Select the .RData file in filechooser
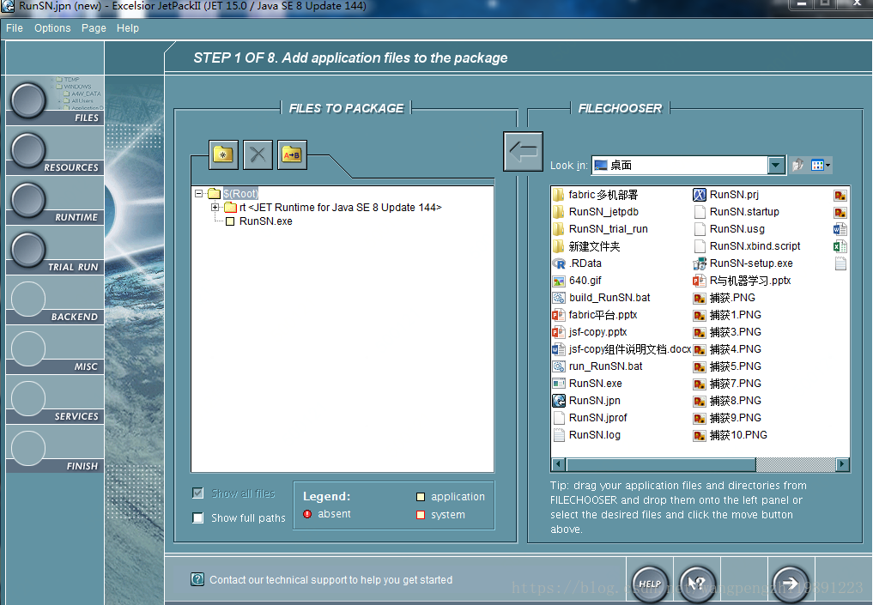The image size is (873, 605). [578, 263]
